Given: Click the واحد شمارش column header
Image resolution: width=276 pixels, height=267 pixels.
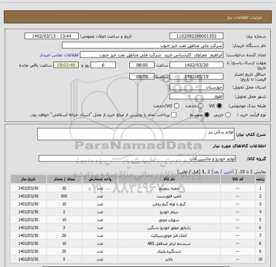Looking at the screenshot, I should [x=100, y=179].
